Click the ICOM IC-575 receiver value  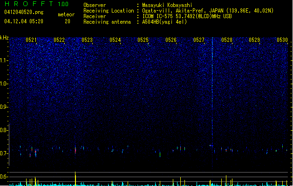pyautogui.click(x=187, y=16)
